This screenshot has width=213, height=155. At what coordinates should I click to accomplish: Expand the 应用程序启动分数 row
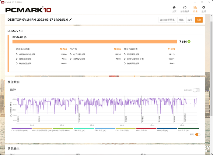point(17,54)
